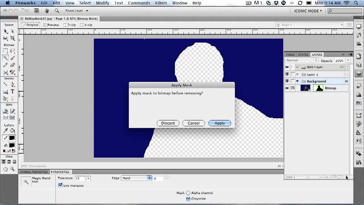364x205 pixels.
Task: Hide Layer 1 with its eye icon
Action: tap(287, 74)
